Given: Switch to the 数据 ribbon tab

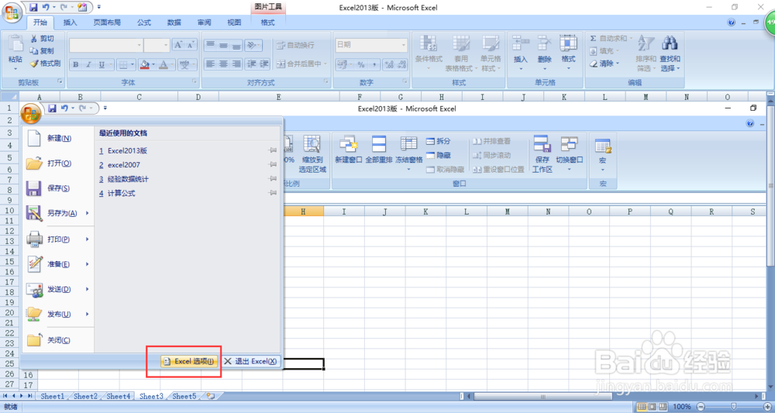Looking at the screenshot, I should 174,22.
